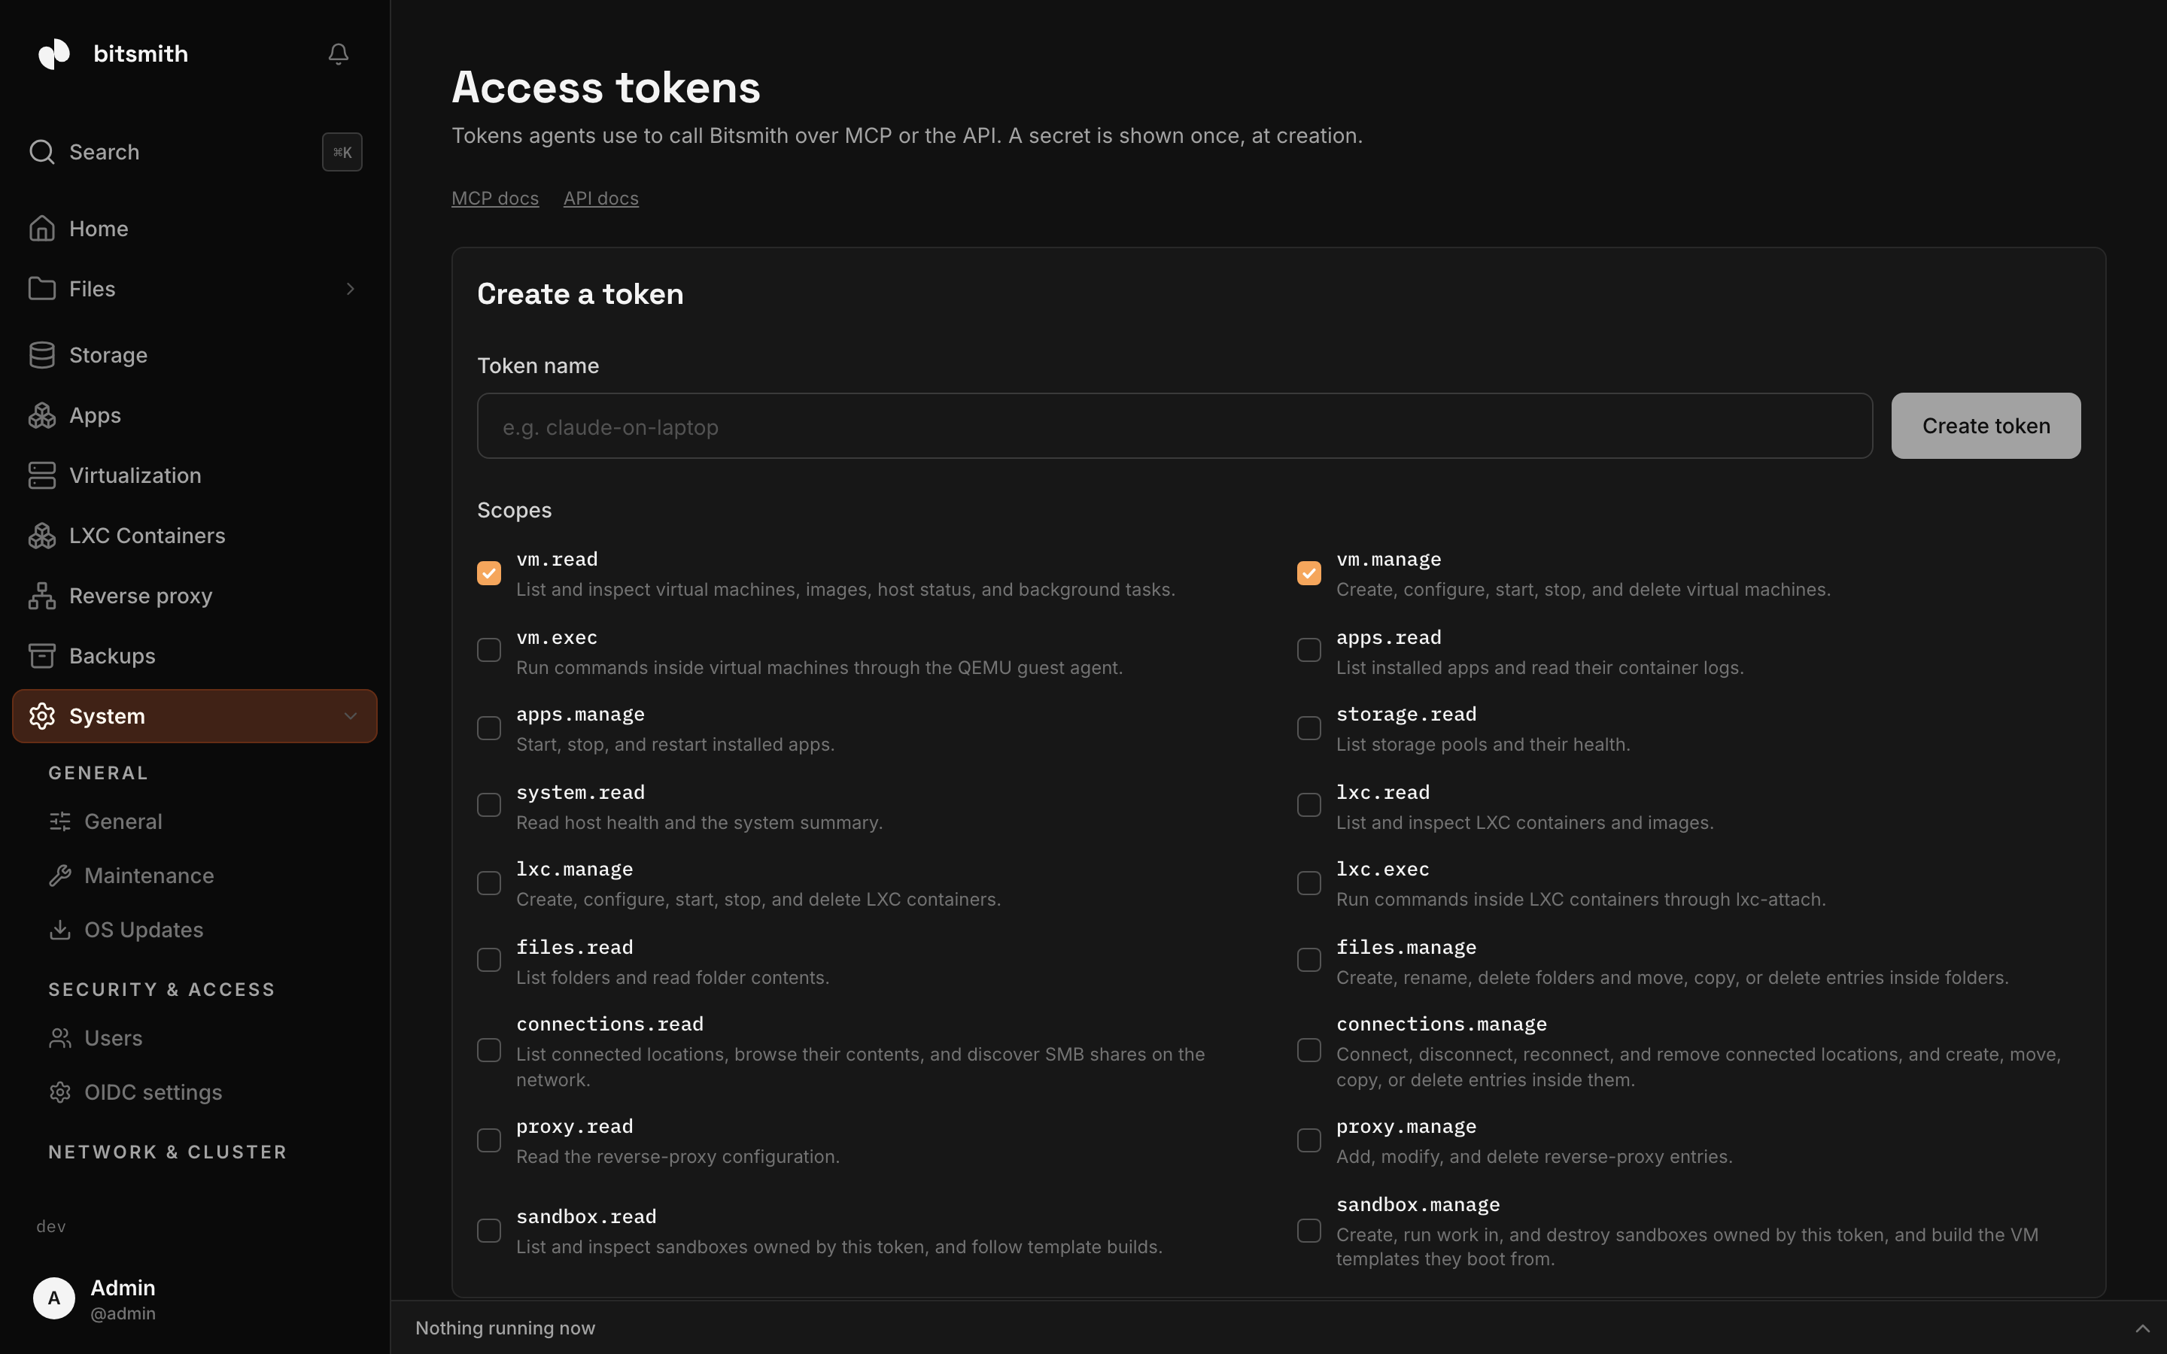Click the Search field in sidebar
Screen dimensions: 2167x1354
coord(194,152)
